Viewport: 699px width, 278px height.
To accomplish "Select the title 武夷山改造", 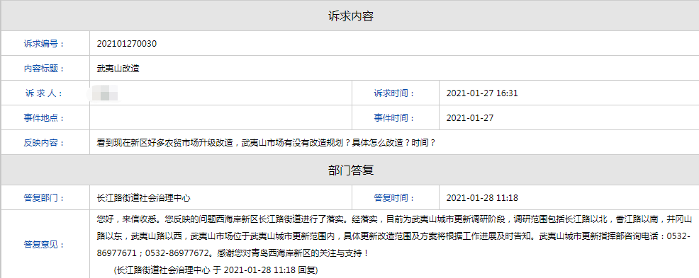I will tap(118, 69).
